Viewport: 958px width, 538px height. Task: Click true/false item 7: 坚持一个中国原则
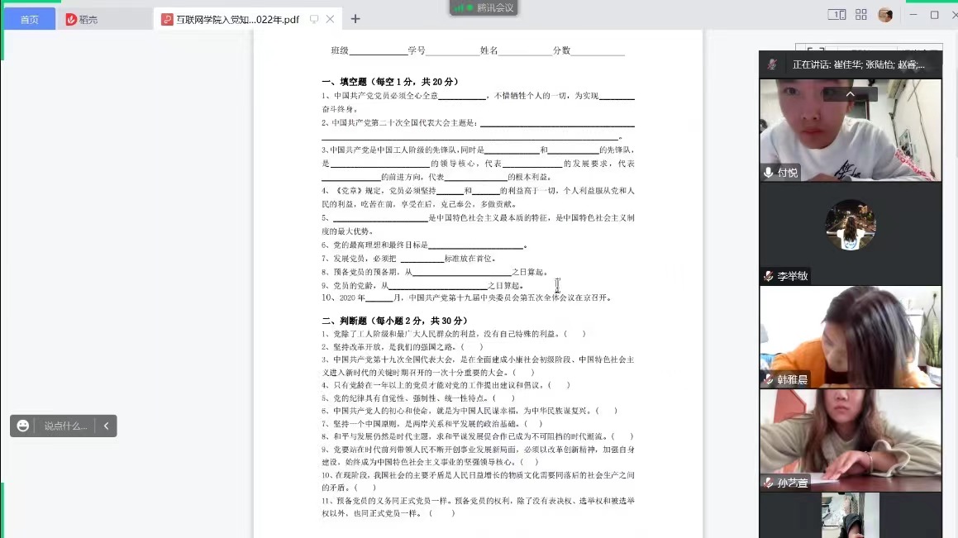pos(432,424)
